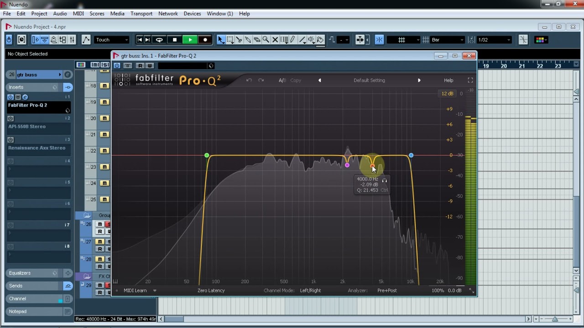584x328 pixels.
Task: Toggle Snap on/off button
Action: 379,40
